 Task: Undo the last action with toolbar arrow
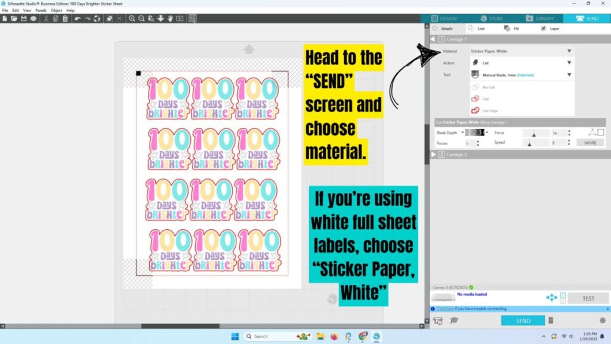point(78,19)
